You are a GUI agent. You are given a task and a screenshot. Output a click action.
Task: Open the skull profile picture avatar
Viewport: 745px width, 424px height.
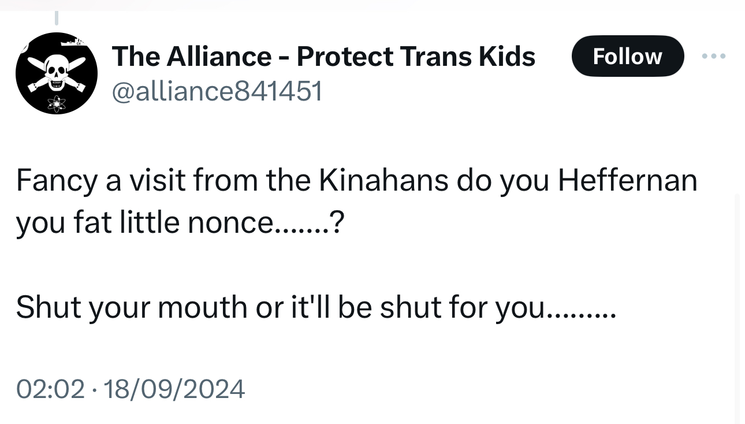pos(56,73)
